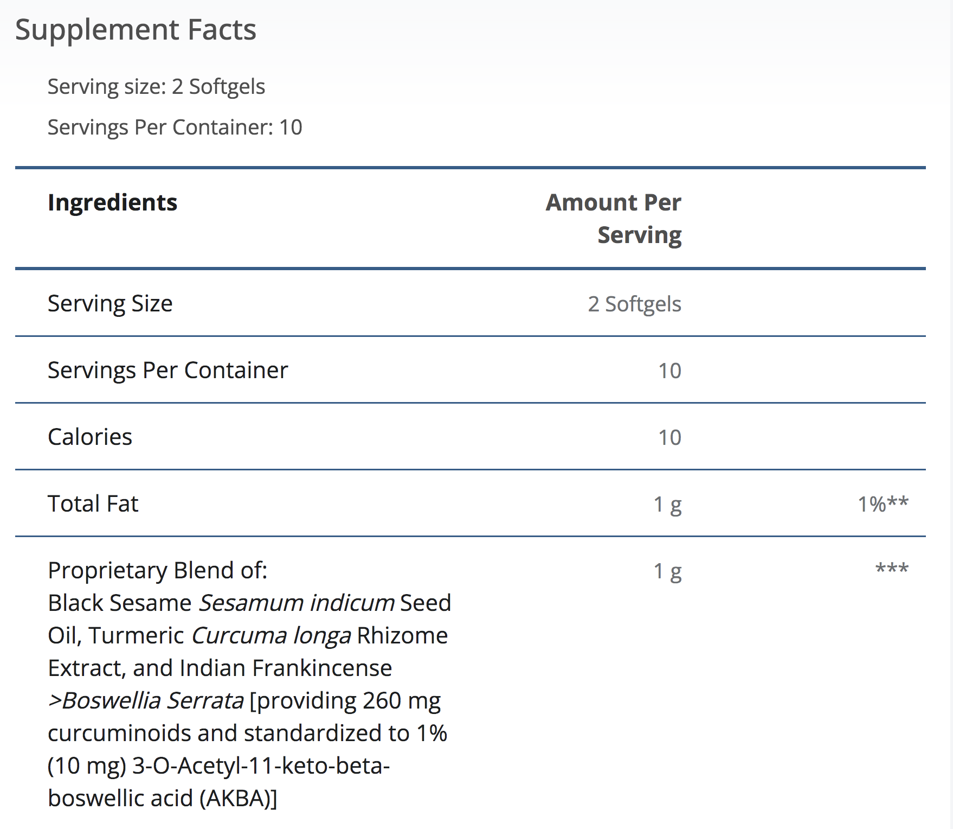Screen dimensions: 953x829
Task: Click the Servings Per Container table row label
Action: pyautogui.click(x=168, y=371)
